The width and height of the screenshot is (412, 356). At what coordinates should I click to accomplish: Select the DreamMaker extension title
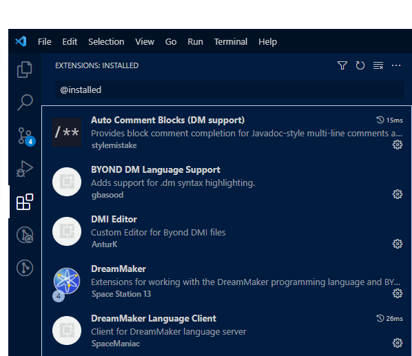[x=119, y=269]
